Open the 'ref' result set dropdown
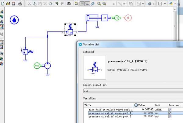183x123 pixels. click(133, 91)
